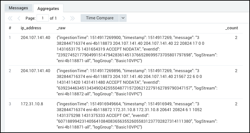This screenshot has width=250, height=133.
Task: Select row number 3 in the table
Action: [10, 104]
